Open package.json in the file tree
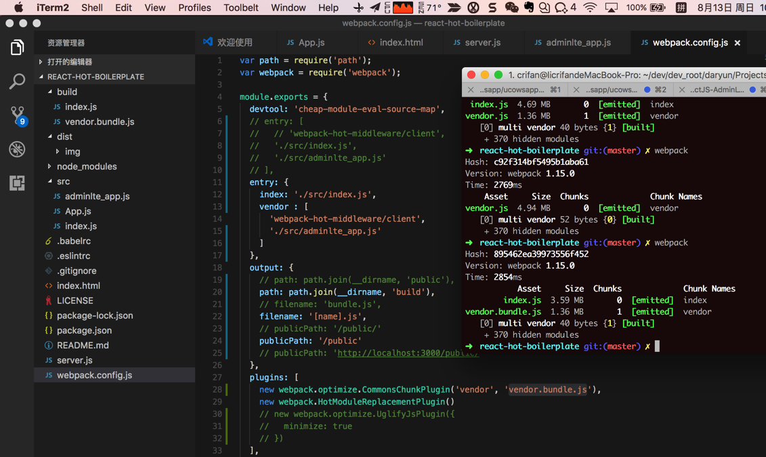Viewport: 766px width, 457px height. [84, 330]
